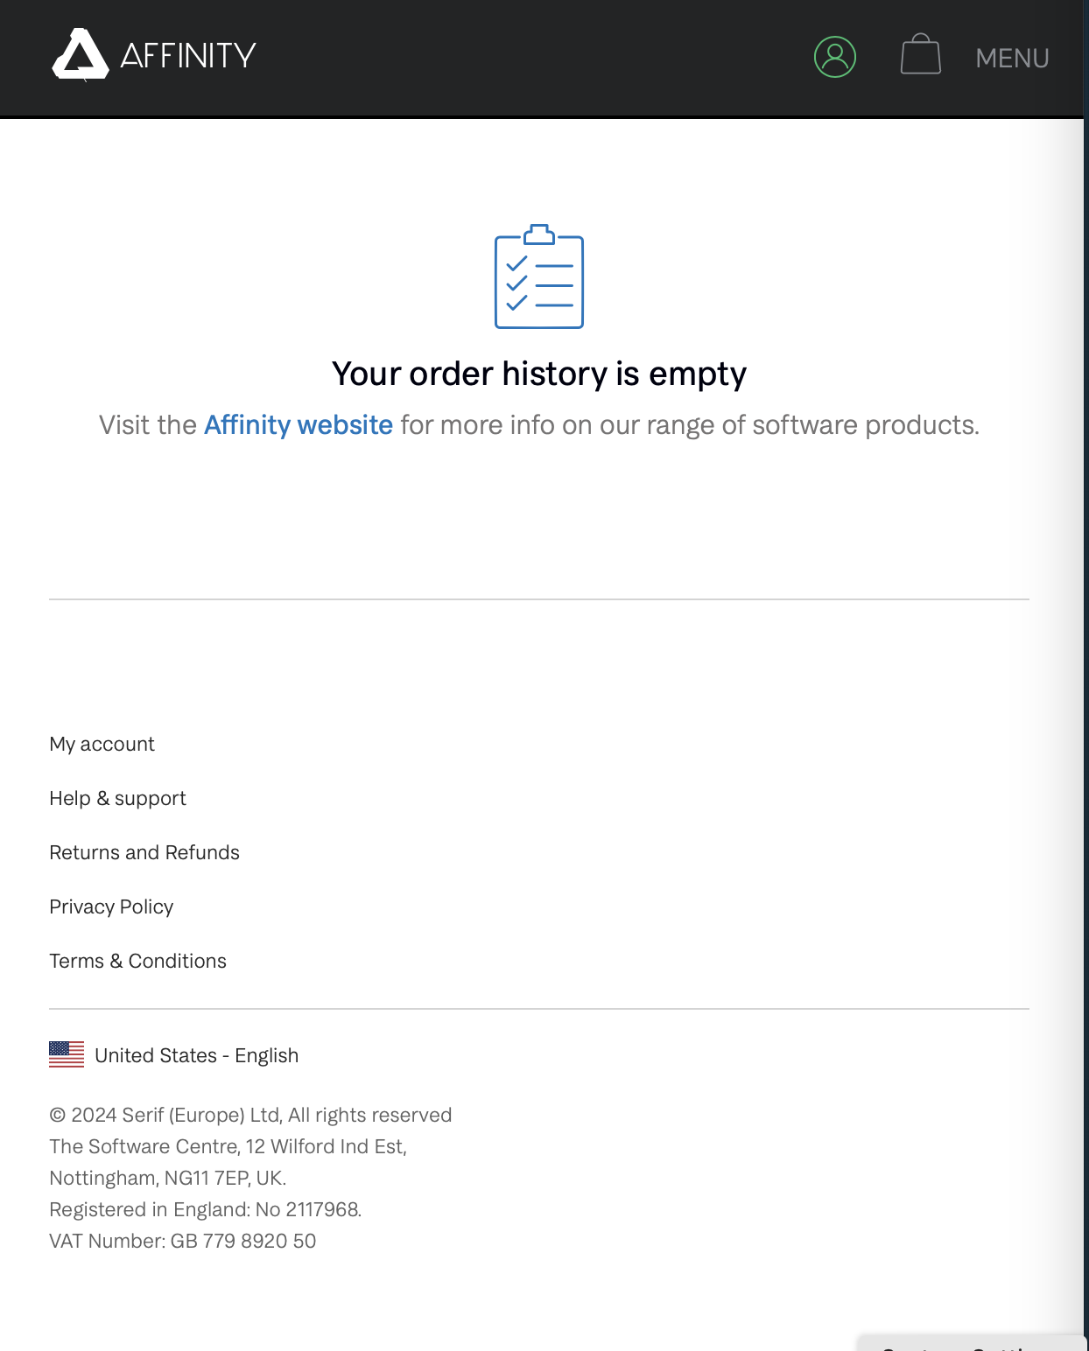Open Help & support page
Screen dimensions: 1089x1351
(x=117, y=798)
